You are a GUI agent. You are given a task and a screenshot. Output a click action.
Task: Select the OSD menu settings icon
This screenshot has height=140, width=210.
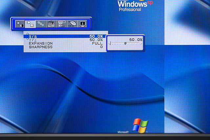[61, 24]
